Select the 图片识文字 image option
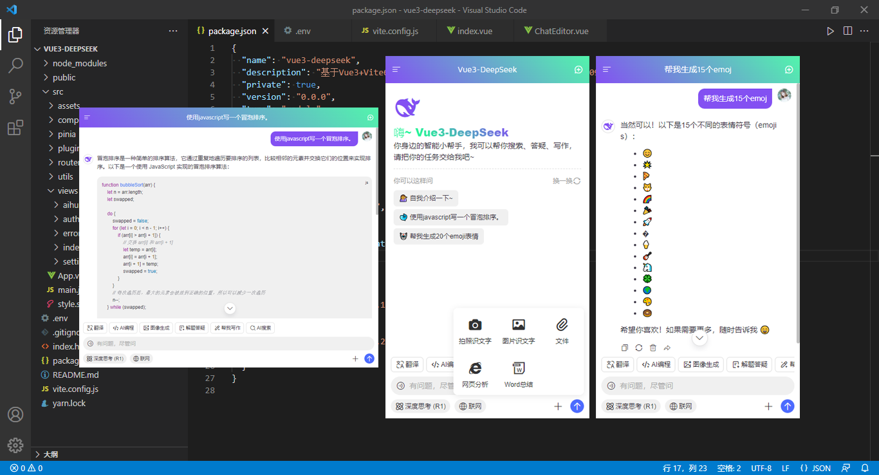The height and width of the screenshot is (475, 879). 519,331
